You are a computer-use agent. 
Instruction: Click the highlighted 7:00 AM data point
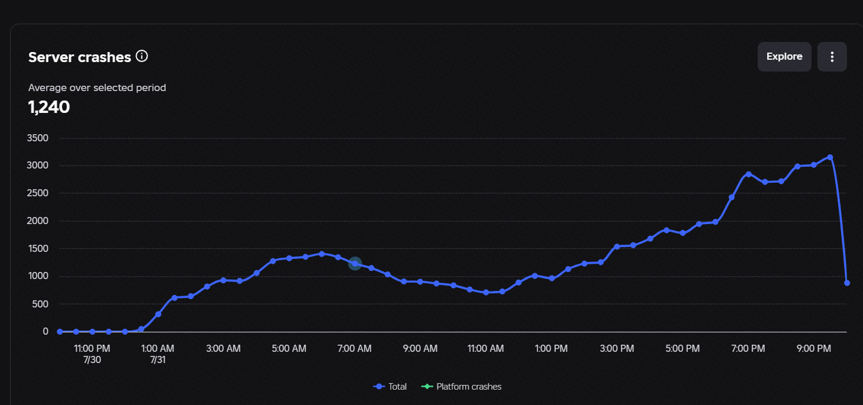point(355,264)
